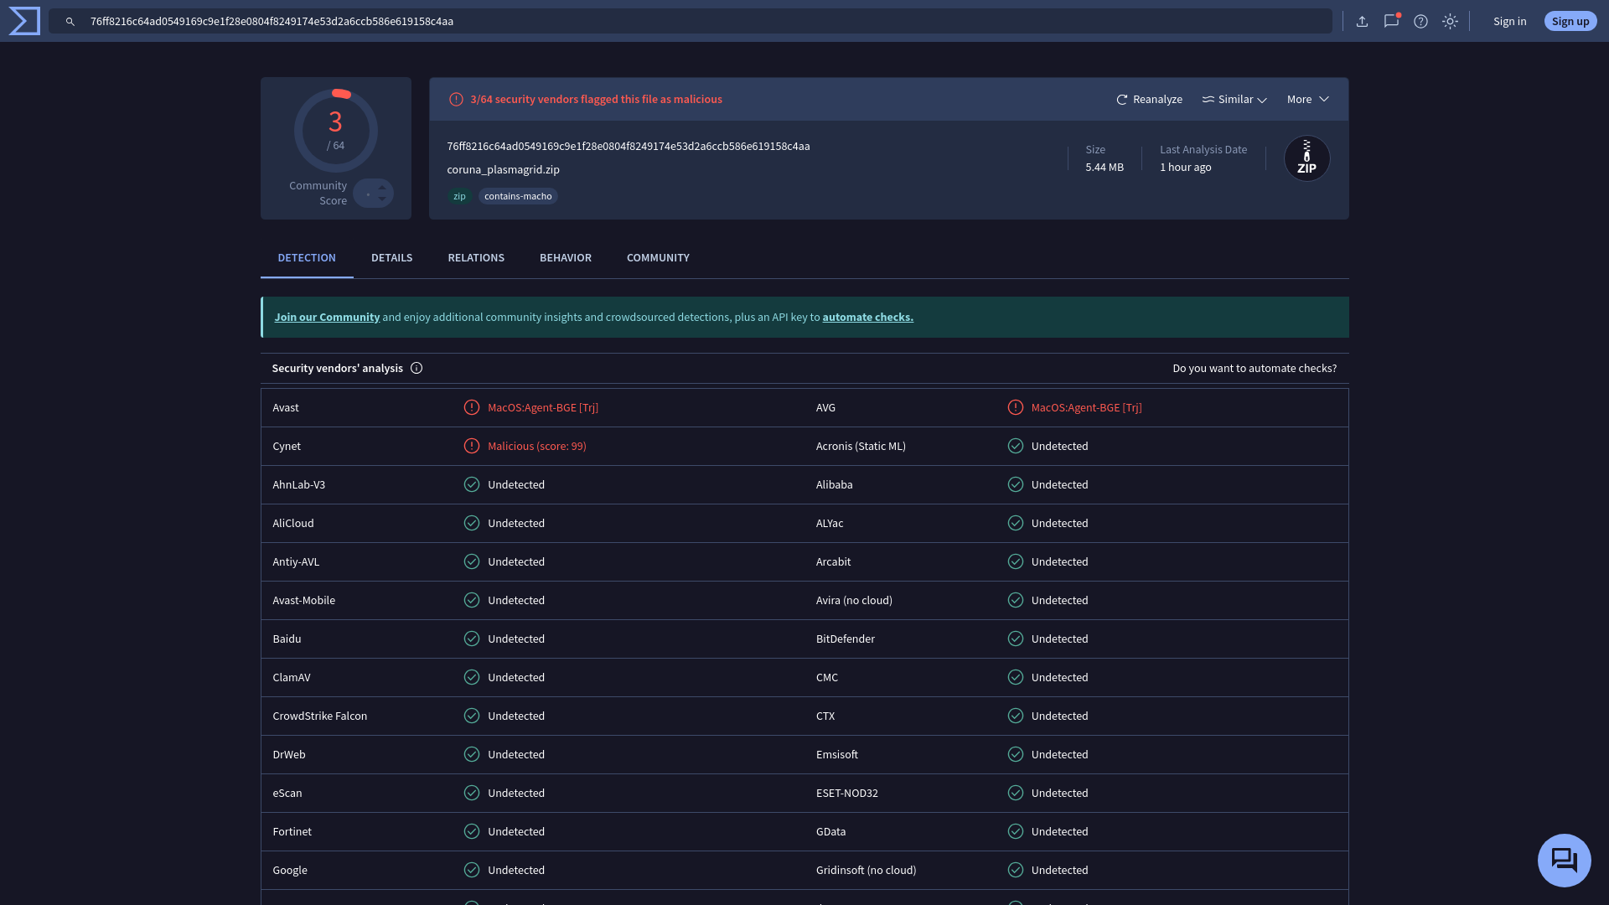Screen dimensions: 1609x905
Task: Click the Reanalyze refresh icon
Action: click(1122, 99)
